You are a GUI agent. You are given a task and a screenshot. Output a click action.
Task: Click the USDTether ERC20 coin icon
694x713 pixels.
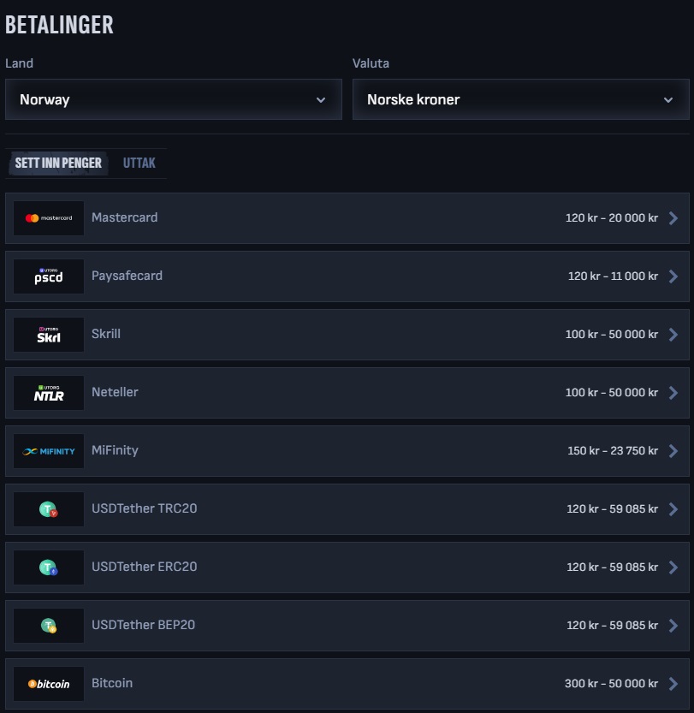[x=49, y=567]
